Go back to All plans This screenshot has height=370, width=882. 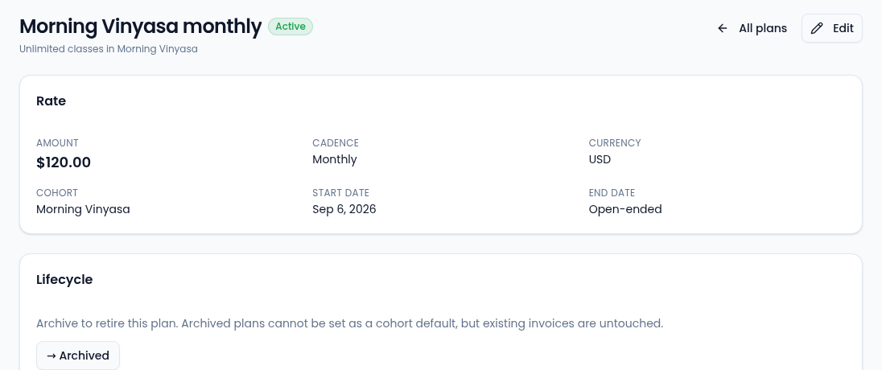point(752,28)
